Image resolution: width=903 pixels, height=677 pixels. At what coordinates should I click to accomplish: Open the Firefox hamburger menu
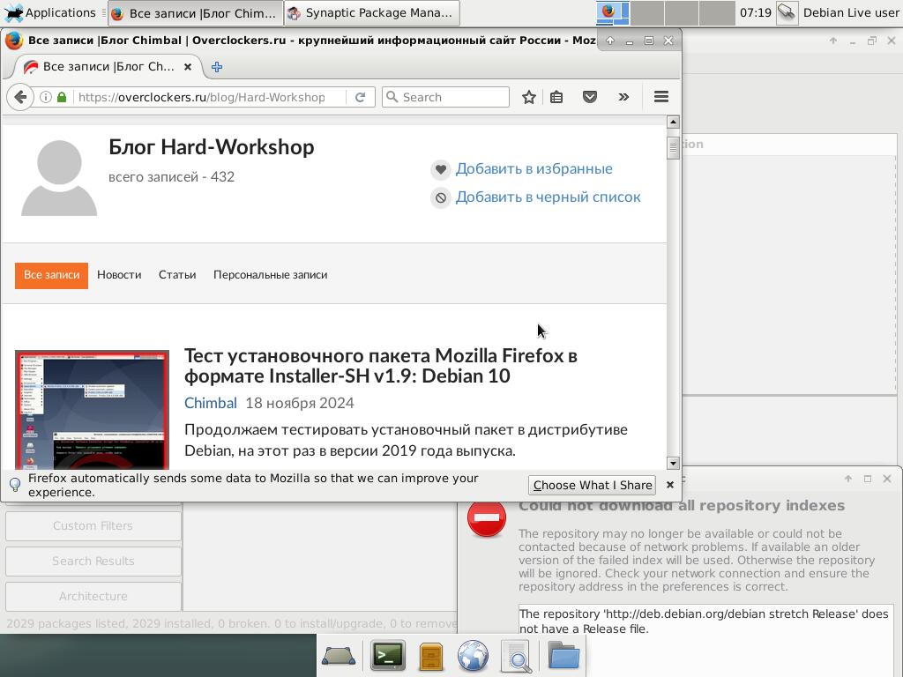point(661,97)
